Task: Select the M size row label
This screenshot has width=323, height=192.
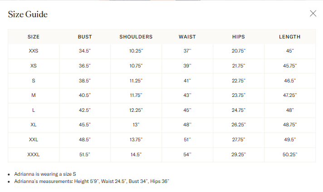Action: click(x=34, y=95)
